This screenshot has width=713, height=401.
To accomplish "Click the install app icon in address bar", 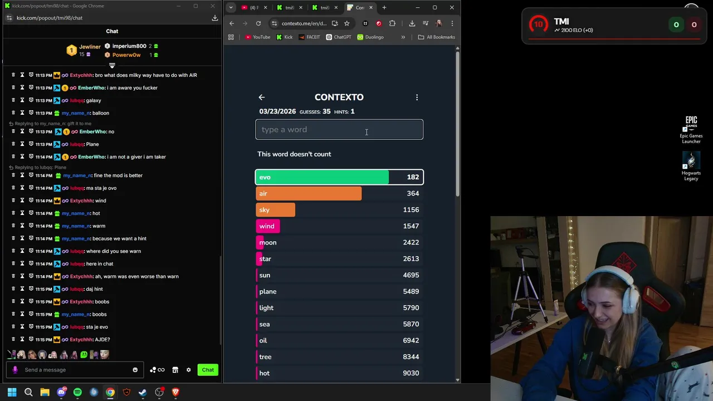I will click(335, 23).
